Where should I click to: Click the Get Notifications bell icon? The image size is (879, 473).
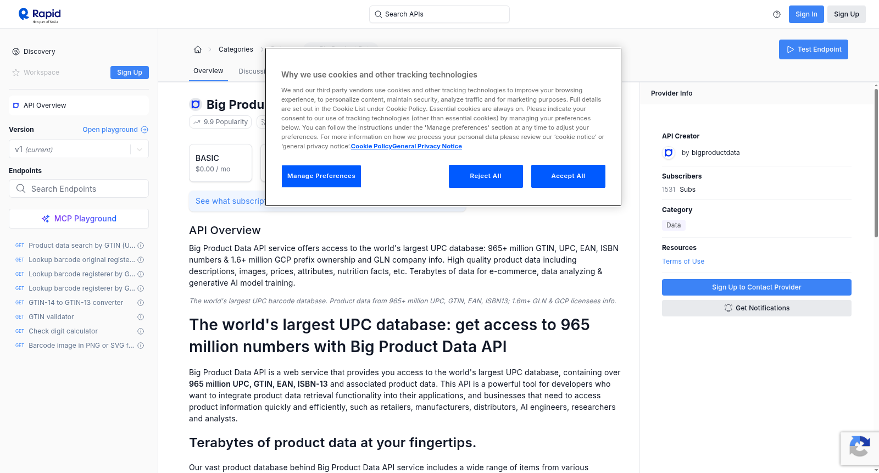[728, 308]
